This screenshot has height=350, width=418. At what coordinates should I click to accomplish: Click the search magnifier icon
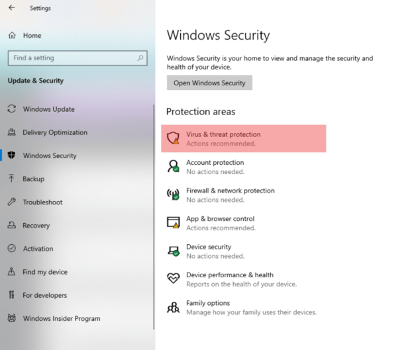(x=140, y=58)
